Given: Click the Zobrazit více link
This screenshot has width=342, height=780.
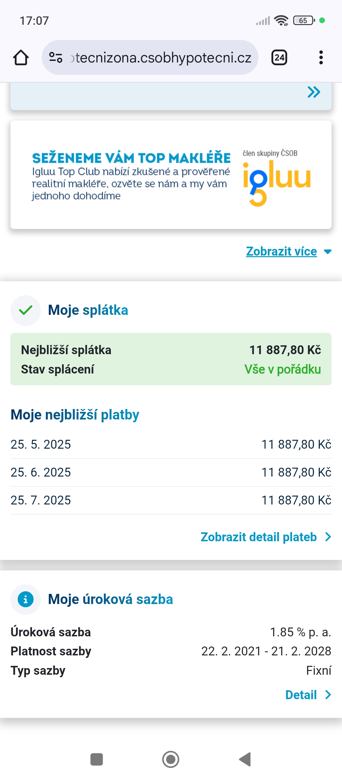Looking at the screenshot, I should (282, 251).
